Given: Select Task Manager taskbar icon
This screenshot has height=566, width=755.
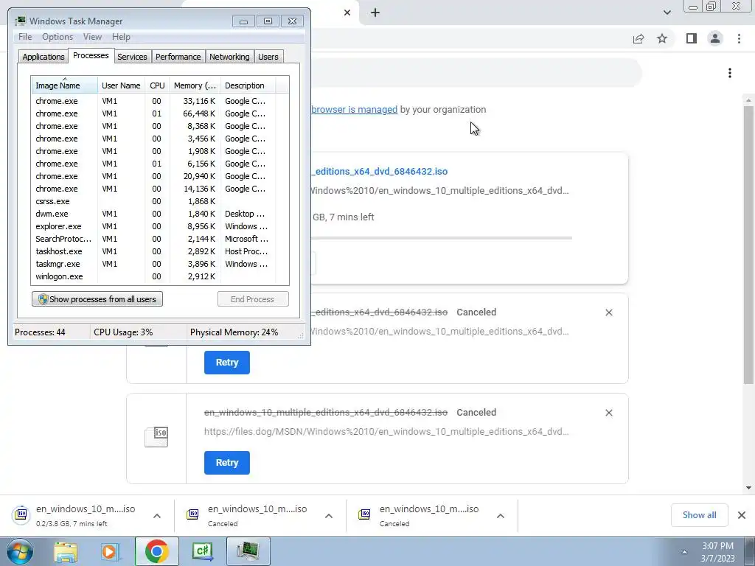Looking at the screenshot, I should point(248,551).
